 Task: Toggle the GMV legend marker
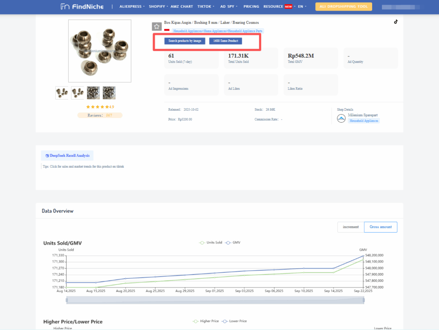point(228,242)
